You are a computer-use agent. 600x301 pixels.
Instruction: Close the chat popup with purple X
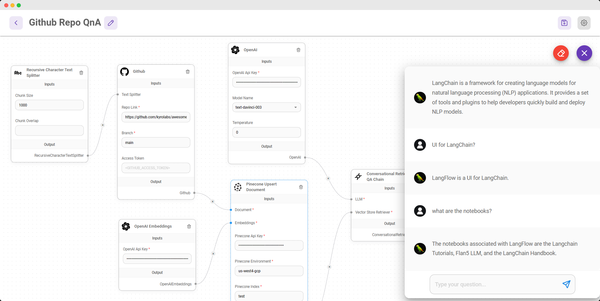tap(584, 53)
